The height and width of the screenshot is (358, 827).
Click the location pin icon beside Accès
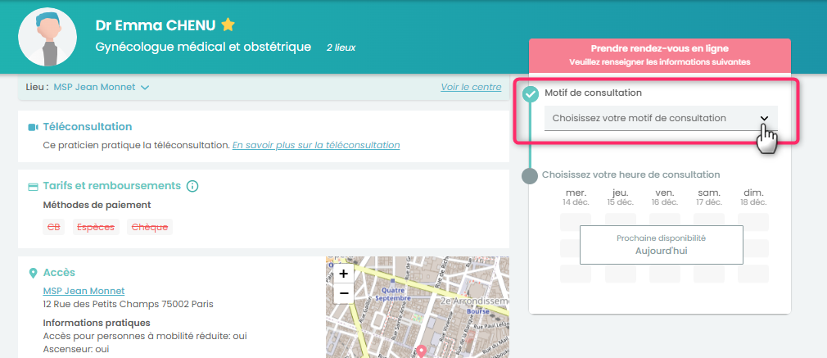coord(34,272)
